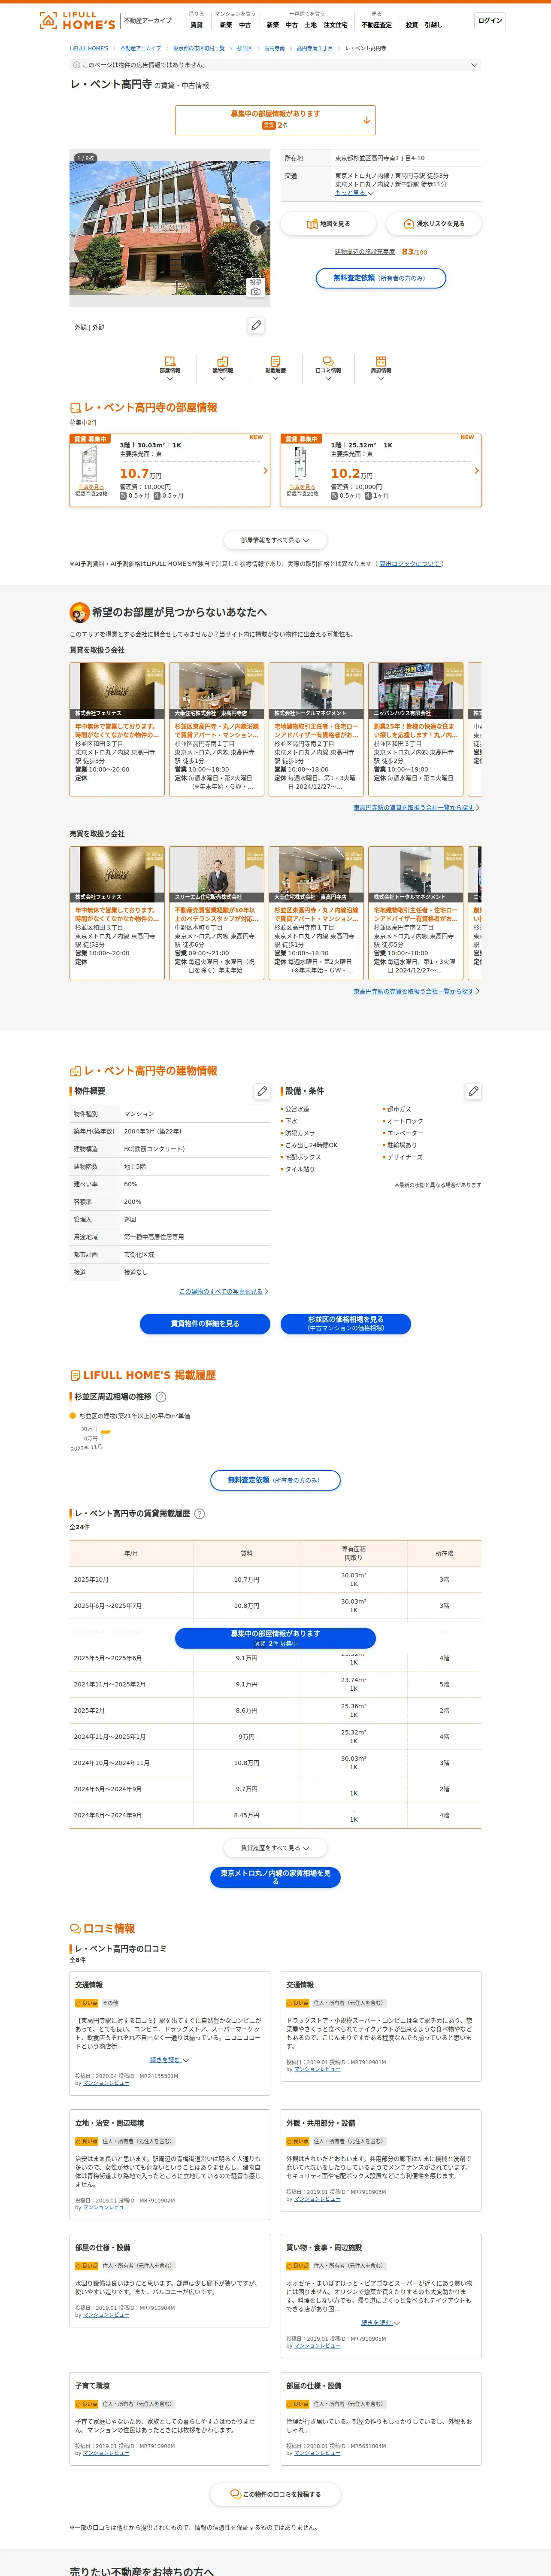Viewport: 551px width, 2576px height.
Task: Click the 浸水リスクを見る button
Action: (434, 224)
